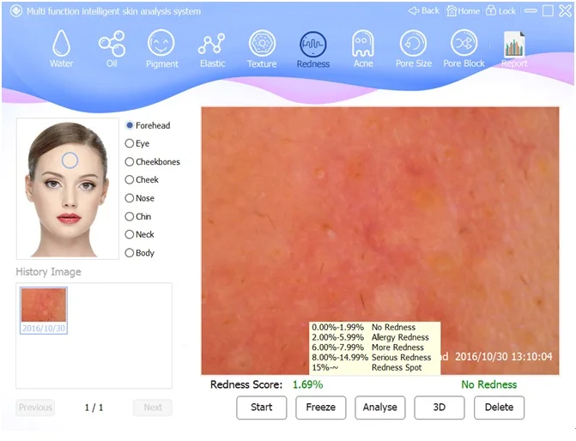Image resolution: width=576 pixels, height=441 pixels.
Task: Select the Nose radio button
Action: click(130, 198)
